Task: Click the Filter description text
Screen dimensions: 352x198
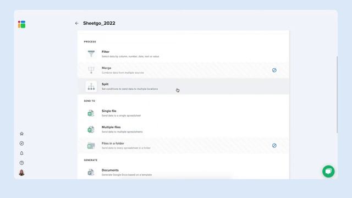Action: pyautogui.click(x=130, y=56)
